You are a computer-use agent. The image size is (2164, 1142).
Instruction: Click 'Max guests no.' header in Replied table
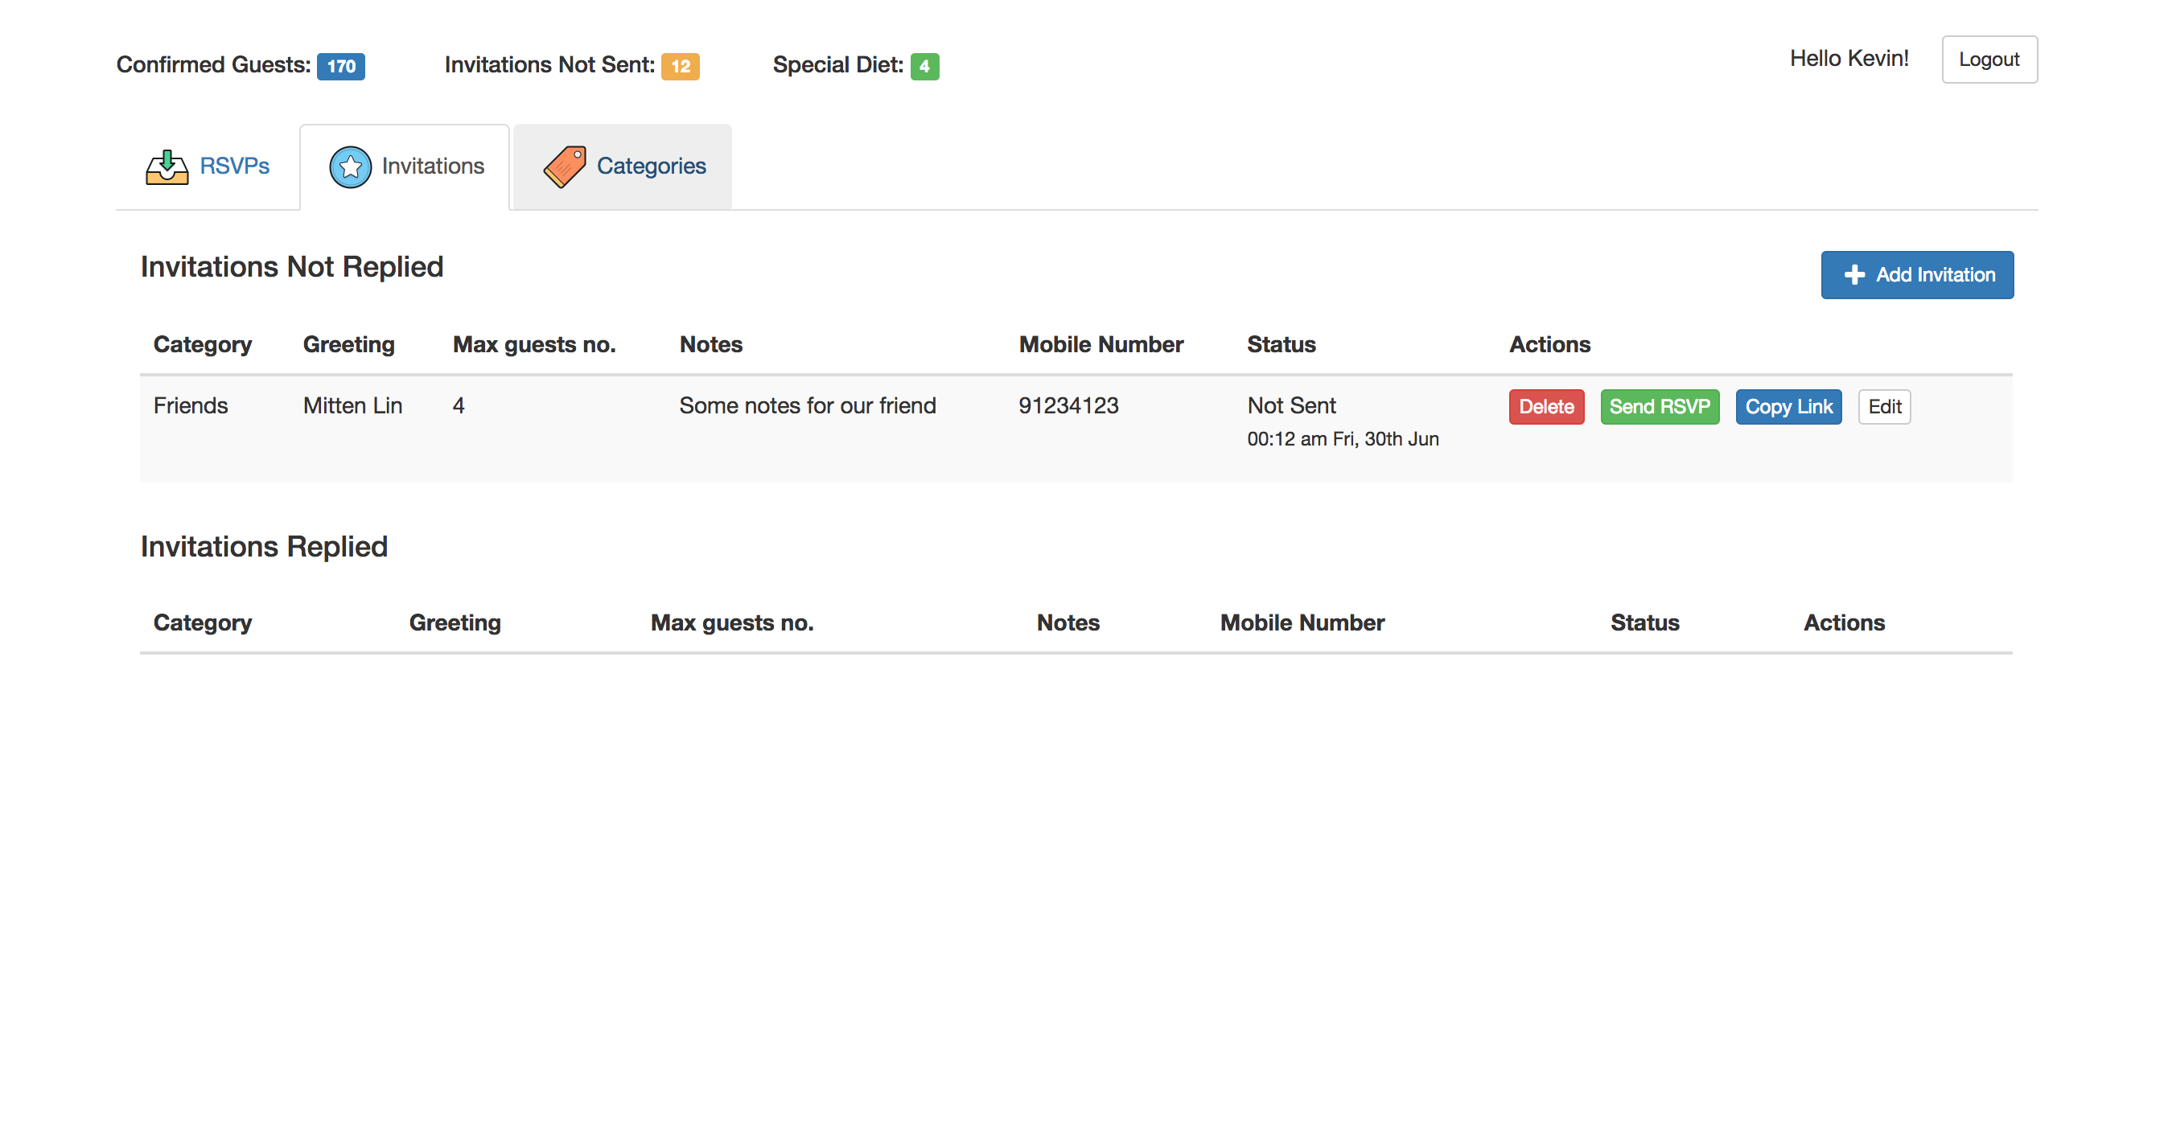[x=732, y=623]
